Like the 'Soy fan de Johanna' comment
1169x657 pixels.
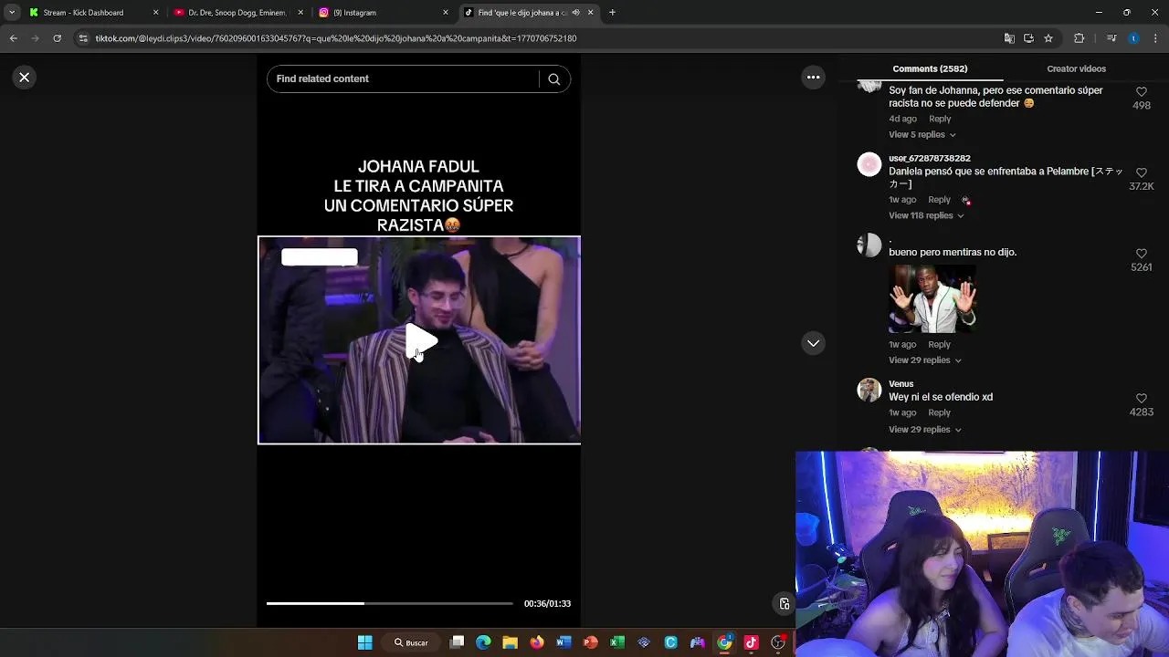point(1141,92)
